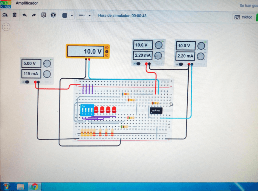Click the voltage knob on 5.00 V supply
258x191 pixels.
coord(47,64)
